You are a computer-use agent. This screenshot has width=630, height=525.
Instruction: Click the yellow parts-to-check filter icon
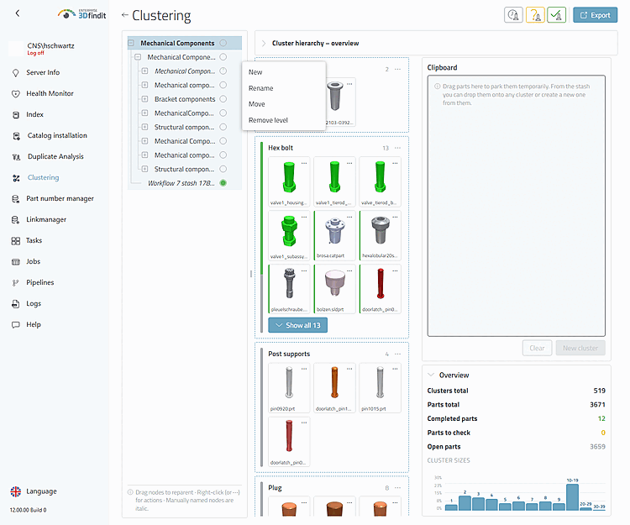535,15
